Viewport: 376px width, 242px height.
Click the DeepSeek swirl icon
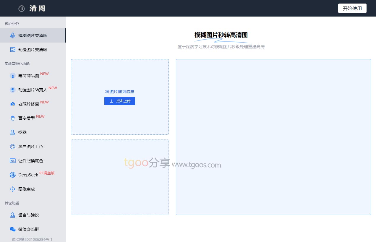coord(13,175)
